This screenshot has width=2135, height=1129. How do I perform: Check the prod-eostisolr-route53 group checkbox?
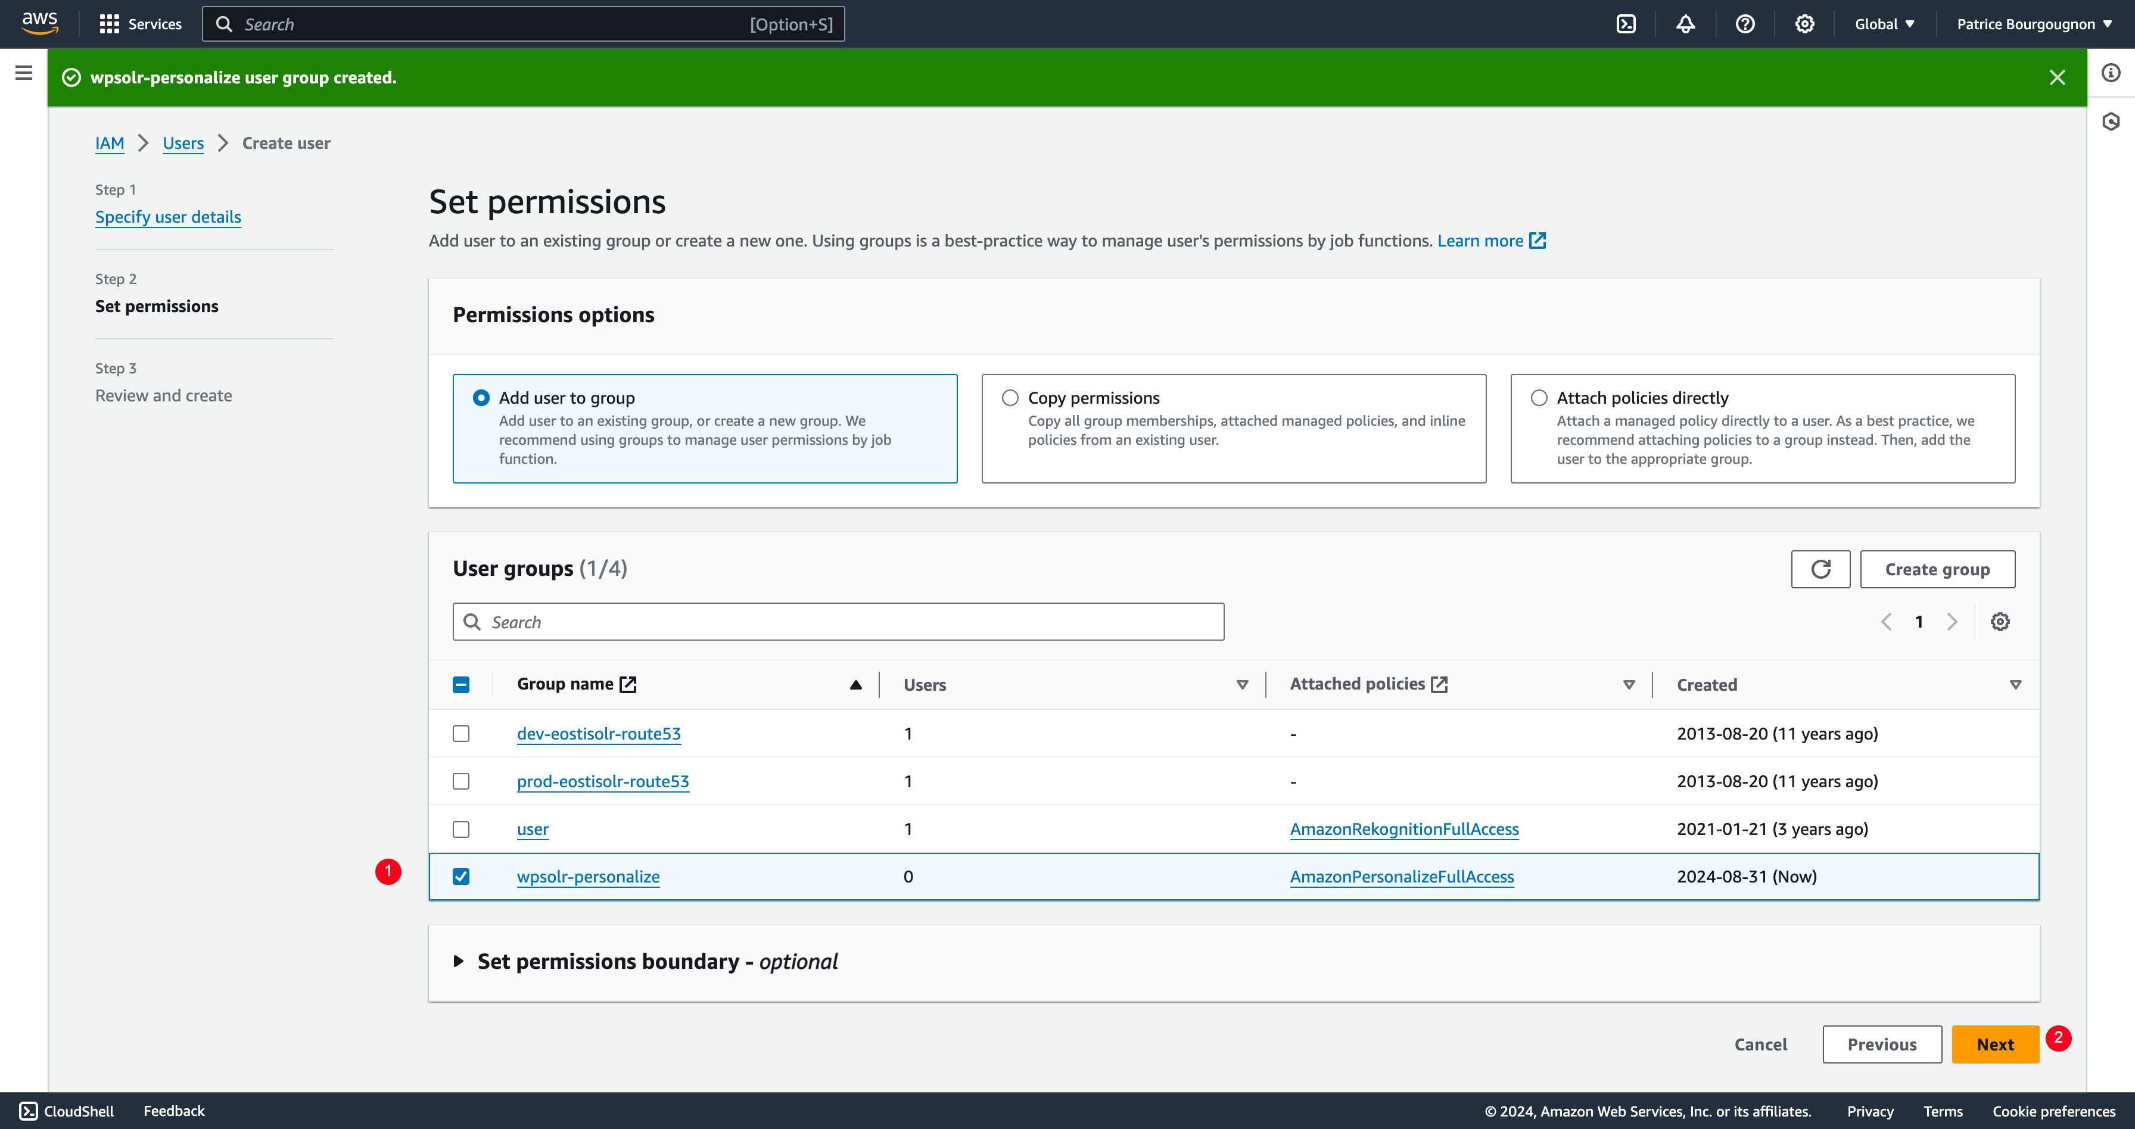pos(461,781)
